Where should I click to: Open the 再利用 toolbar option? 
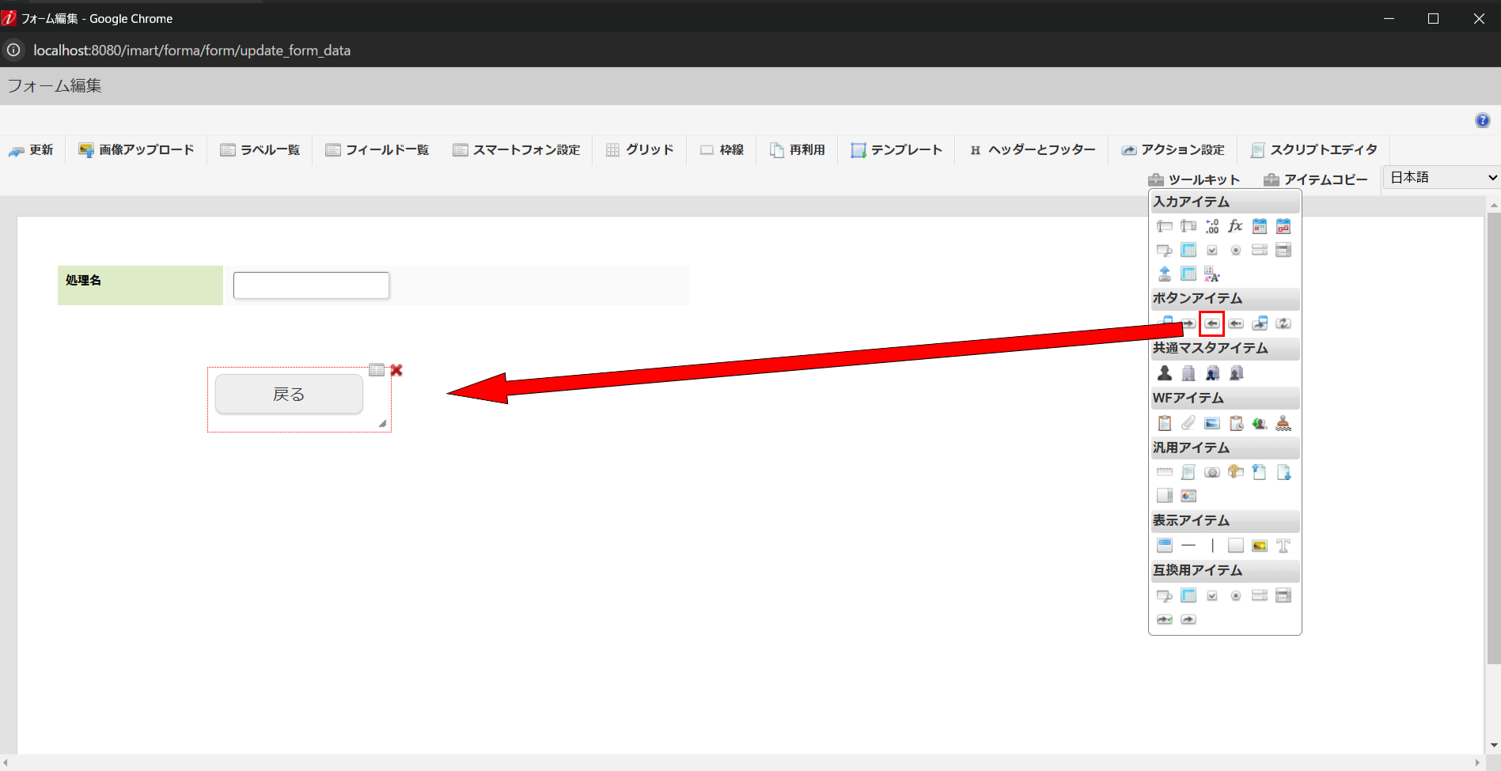click(798, 150)
